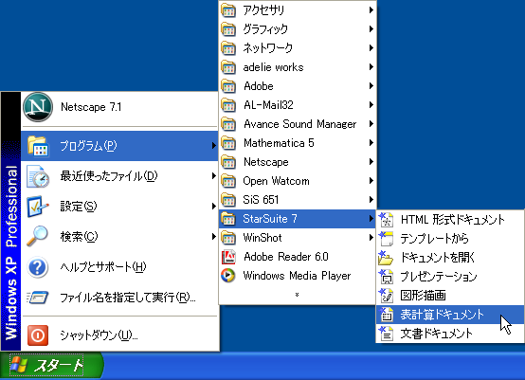Screen dimensions: 525x380
Task: Select the プログラム(P) menu entry
Action: click(x=119, y=146)
